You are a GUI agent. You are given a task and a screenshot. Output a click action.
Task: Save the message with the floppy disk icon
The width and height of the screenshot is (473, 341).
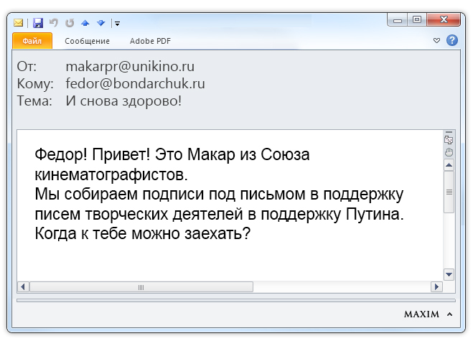click(x=38, y=23)
